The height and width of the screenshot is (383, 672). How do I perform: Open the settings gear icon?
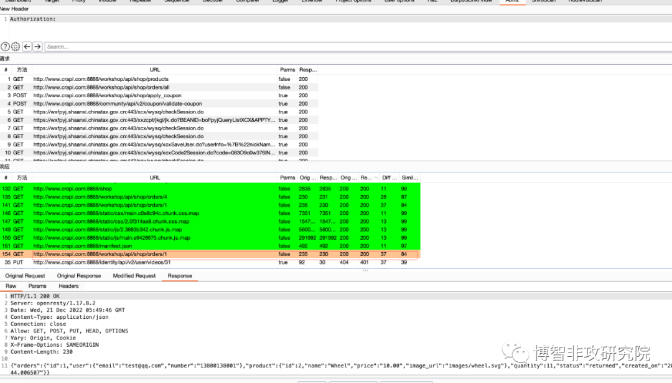point(16,47)
